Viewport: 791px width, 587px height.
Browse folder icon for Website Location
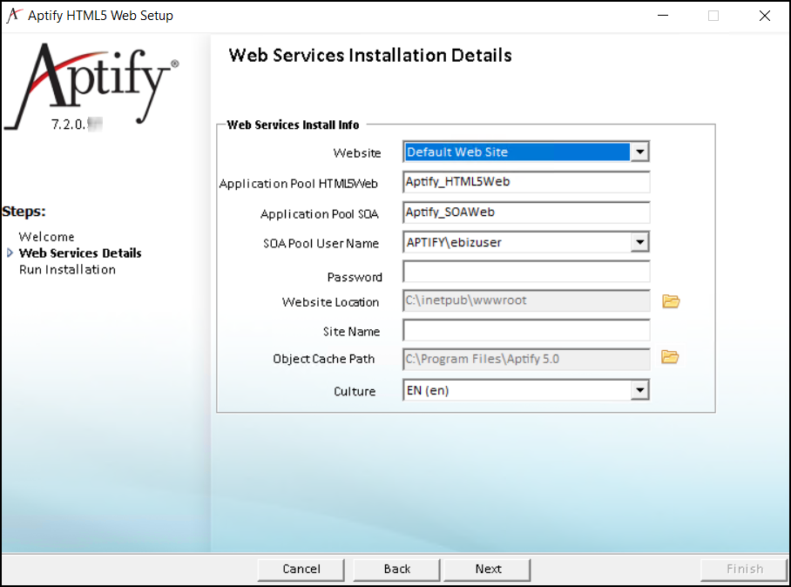671,301
